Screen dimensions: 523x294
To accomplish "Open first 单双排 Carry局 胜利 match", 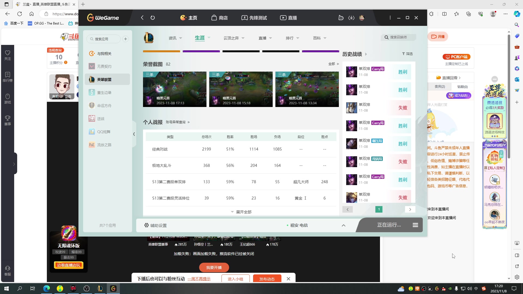I will click(379, 72).
